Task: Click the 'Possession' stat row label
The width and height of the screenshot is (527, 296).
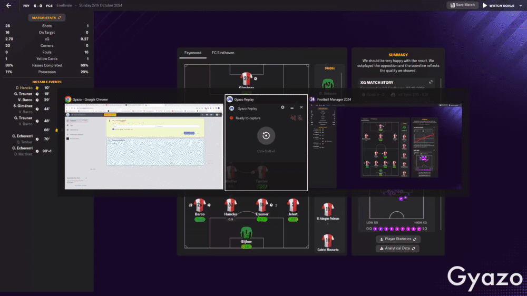Action: pyautogui.click(x=47, y=72)
